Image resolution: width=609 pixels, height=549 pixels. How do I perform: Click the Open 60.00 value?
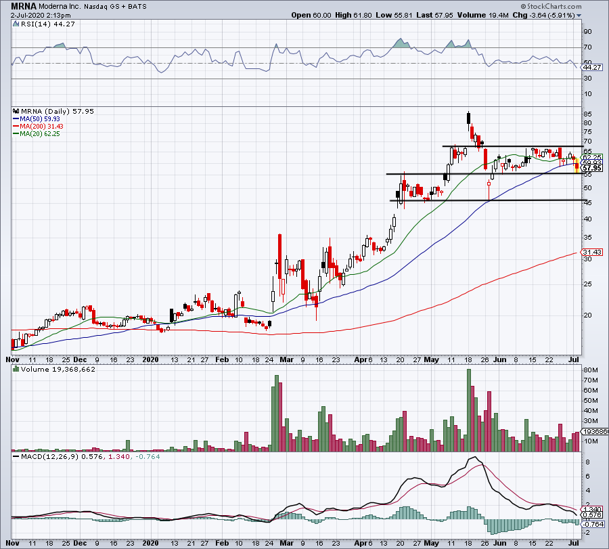pyautogui.click(x=311, y=15)
